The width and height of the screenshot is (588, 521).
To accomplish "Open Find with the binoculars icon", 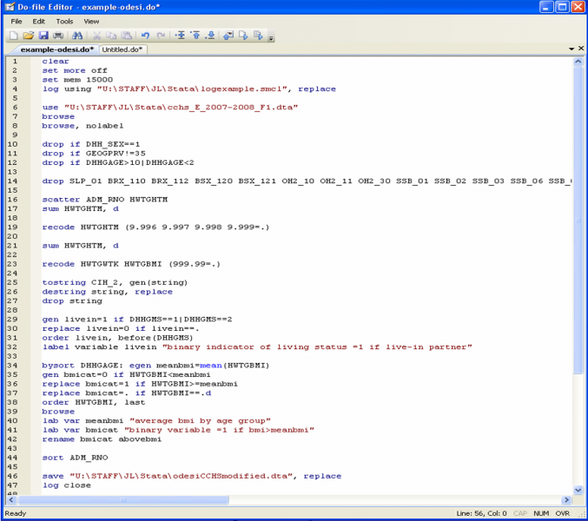I will point(77,36).
